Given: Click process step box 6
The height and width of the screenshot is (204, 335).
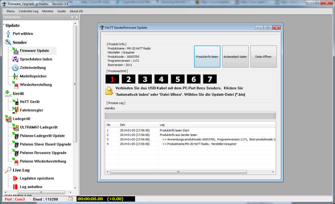Looking at the screenshot, I should [x=194, y=79].
